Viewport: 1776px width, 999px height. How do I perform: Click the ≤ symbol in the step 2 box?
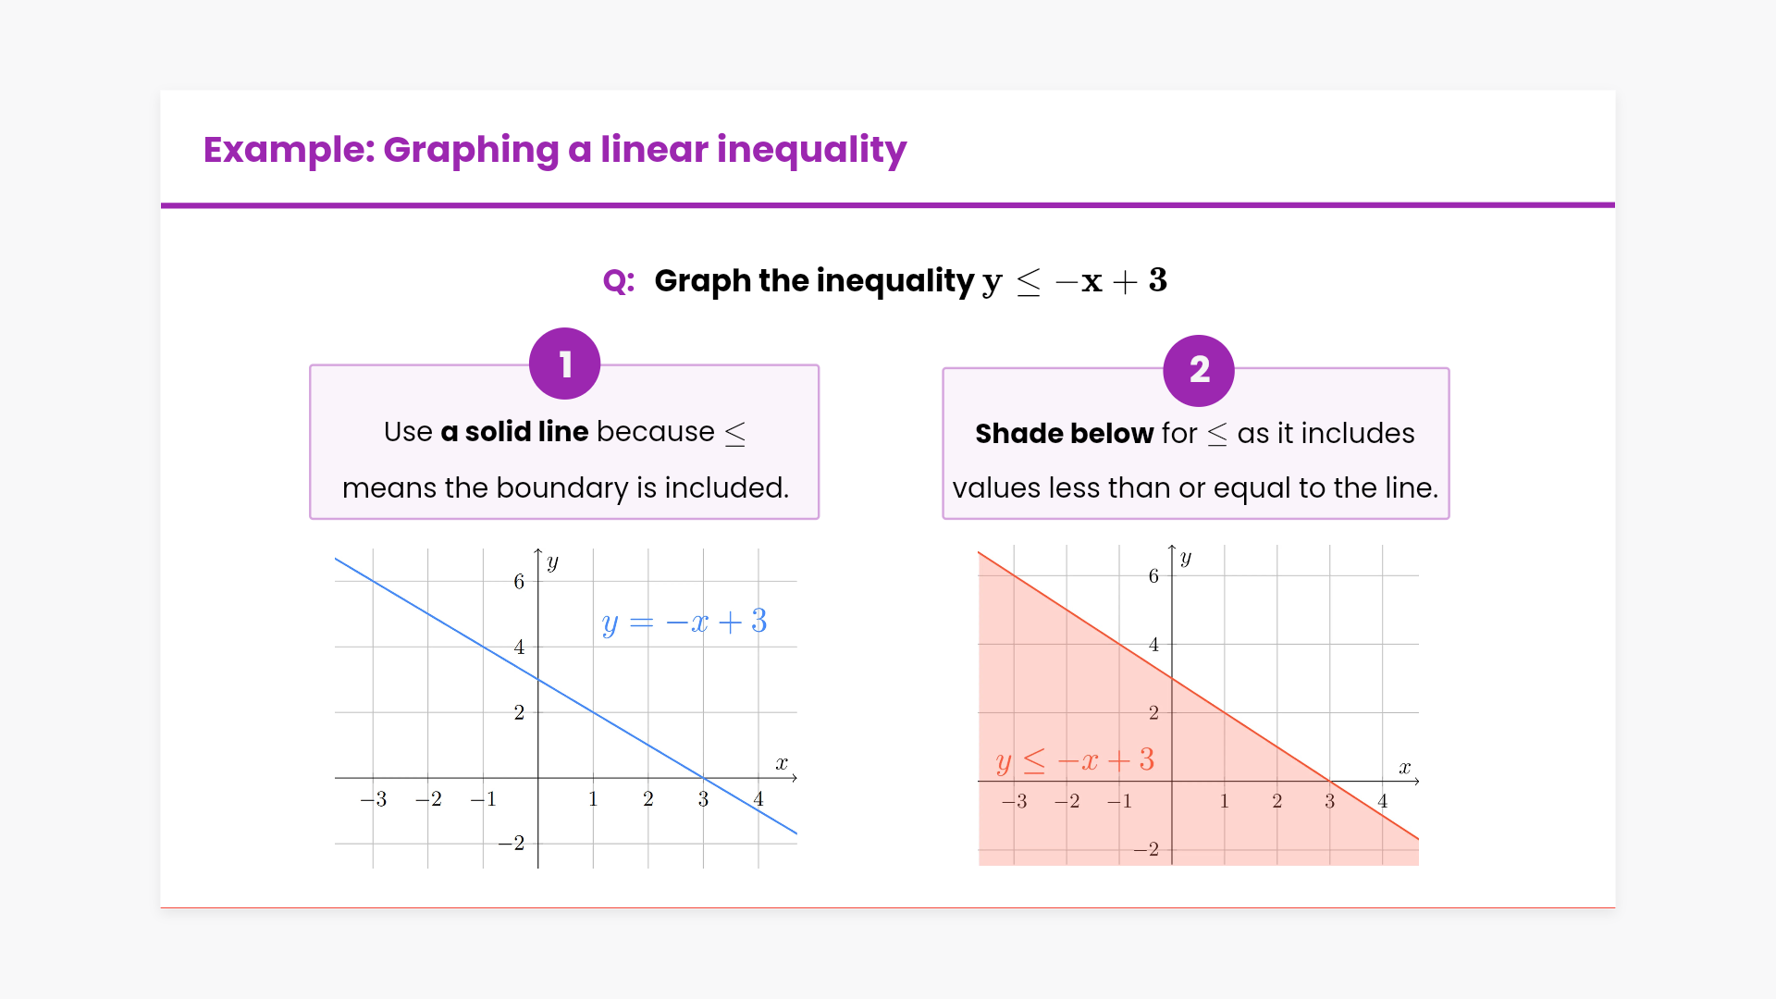1217,434
